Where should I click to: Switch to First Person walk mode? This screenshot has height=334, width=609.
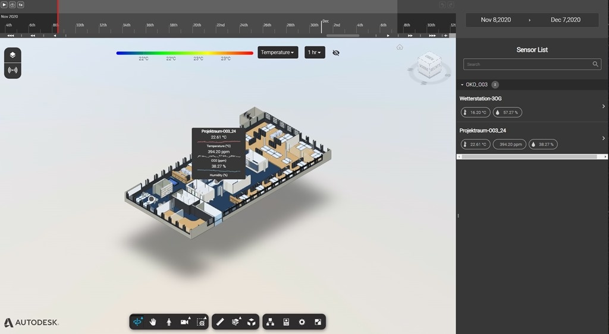[169, 322]
